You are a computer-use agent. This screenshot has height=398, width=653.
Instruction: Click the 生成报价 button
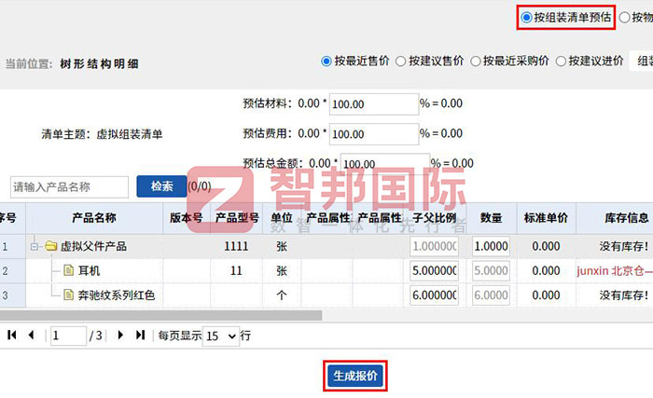pyautogui.click(x=354, y=377)
